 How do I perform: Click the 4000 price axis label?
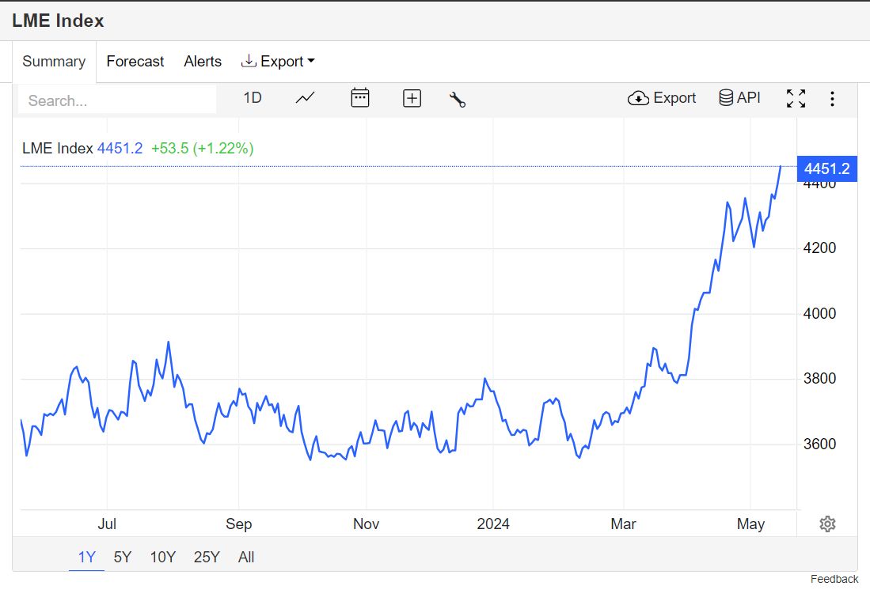[819, 314]
